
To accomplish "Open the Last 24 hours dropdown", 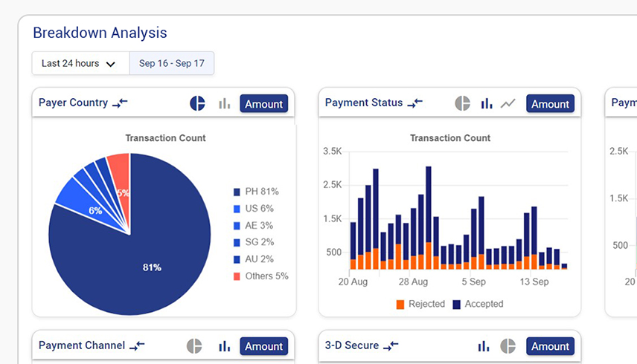I will point(80,63).
